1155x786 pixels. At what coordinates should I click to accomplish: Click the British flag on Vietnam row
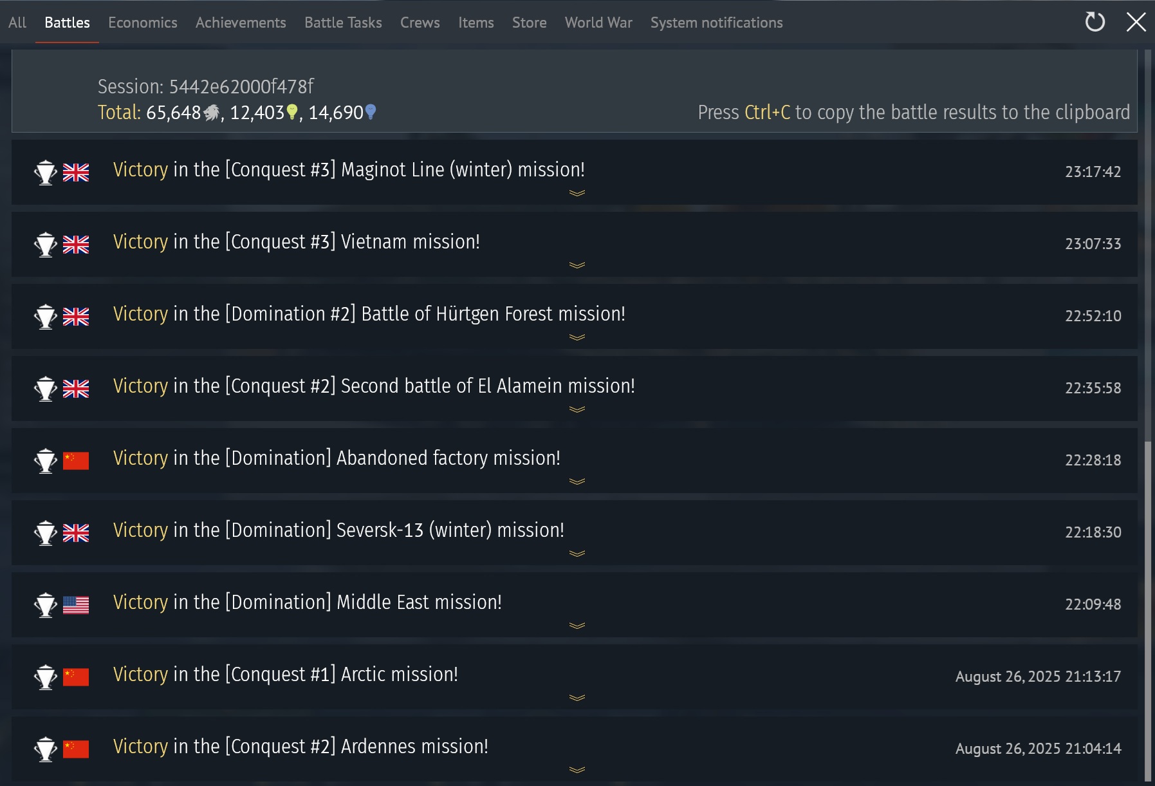[76, 245]
